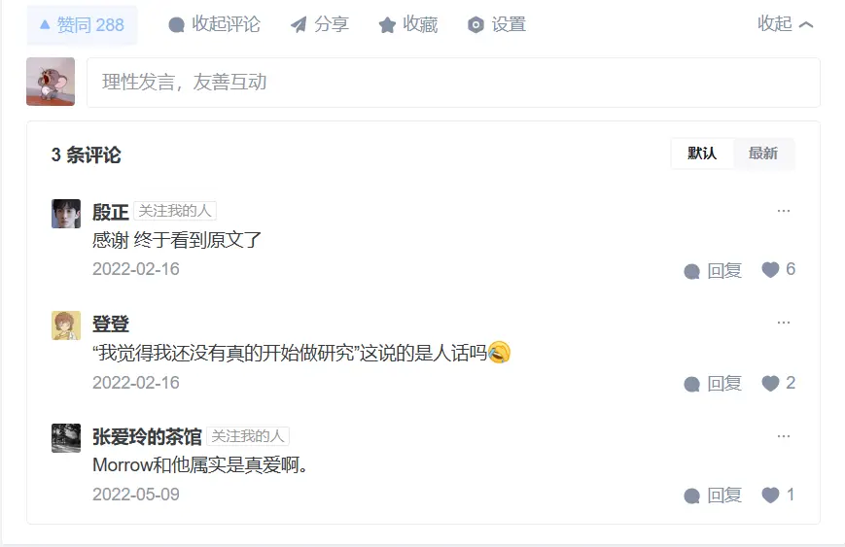Open 设置 gear settings
Screen dimensions: 845x547
pyautogui.click(x=496, y=24)
